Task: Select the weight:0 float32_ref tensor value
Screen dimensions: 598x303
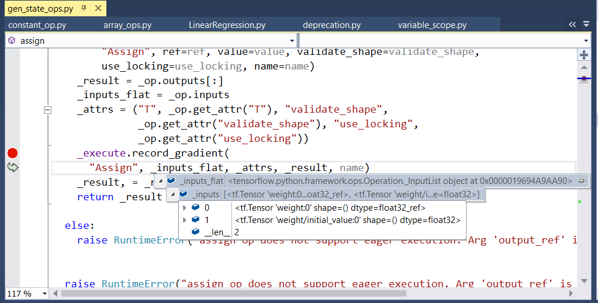Action: tap(330, 208)
